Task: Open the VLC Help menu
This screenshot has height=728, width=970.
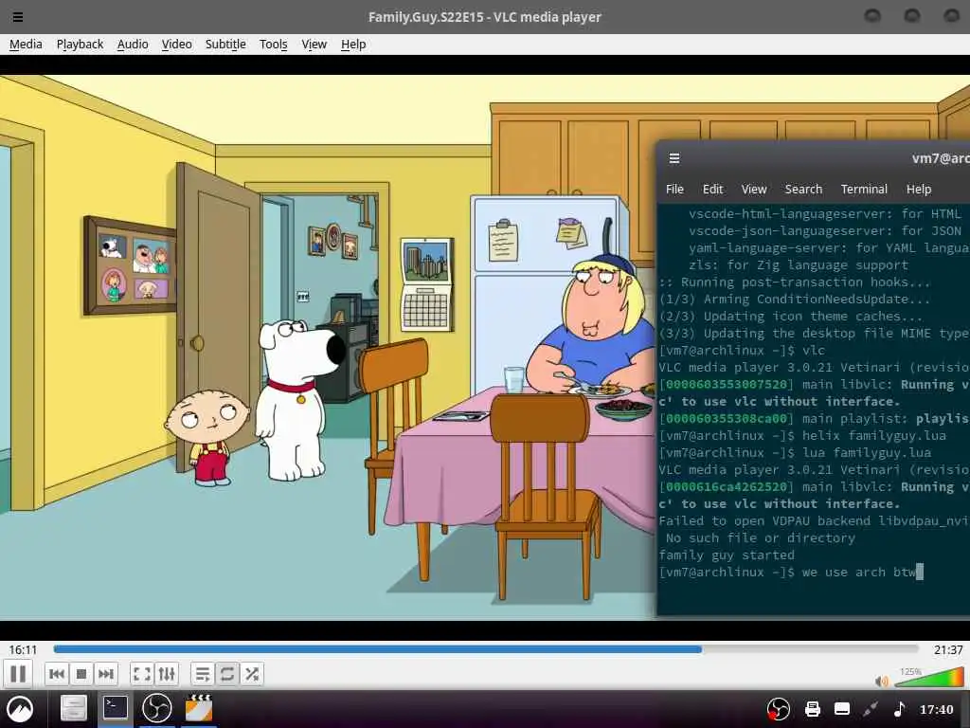Action: pos(353,44)
